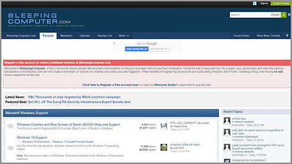Open Forum Rules in nav bar
This screenshot has width=292, height=164.
coord(241,35)
